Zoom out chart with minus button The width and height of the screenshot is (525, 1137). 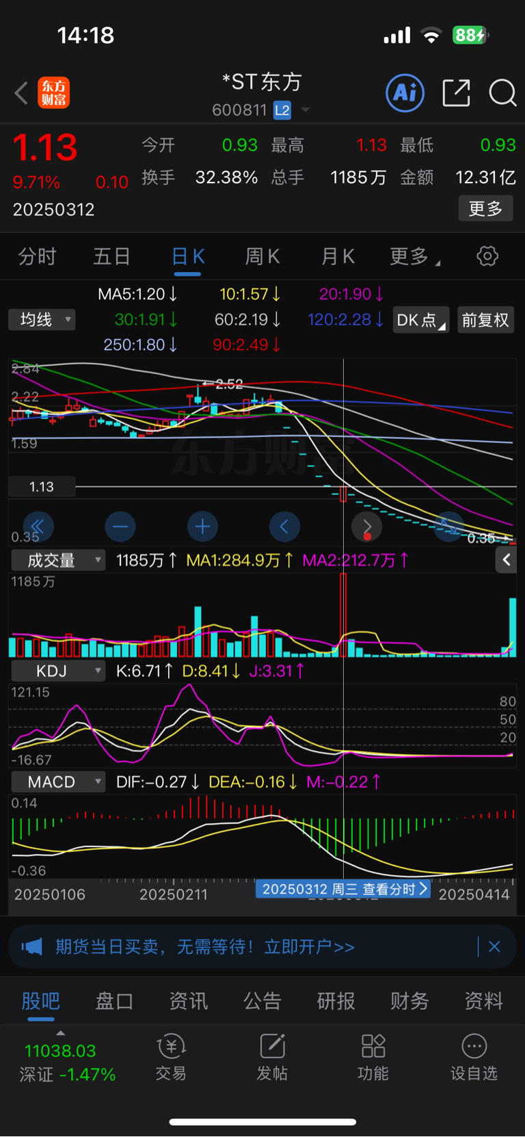coord(120,526)
